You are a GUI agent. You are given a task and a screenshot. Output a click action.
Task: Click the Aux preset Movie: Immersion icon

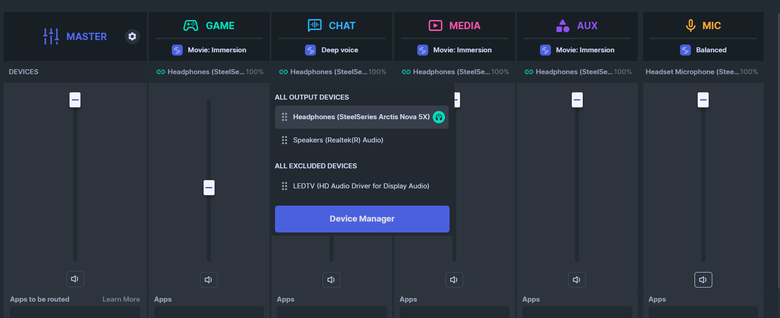click(x=545, y=50)
